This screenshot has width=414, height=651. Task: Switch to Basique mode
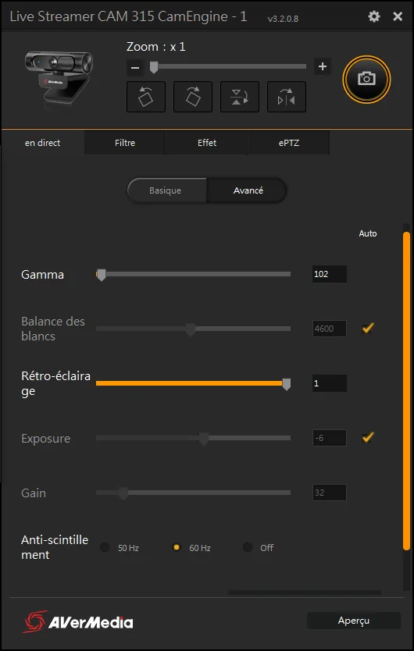point(166,190)
